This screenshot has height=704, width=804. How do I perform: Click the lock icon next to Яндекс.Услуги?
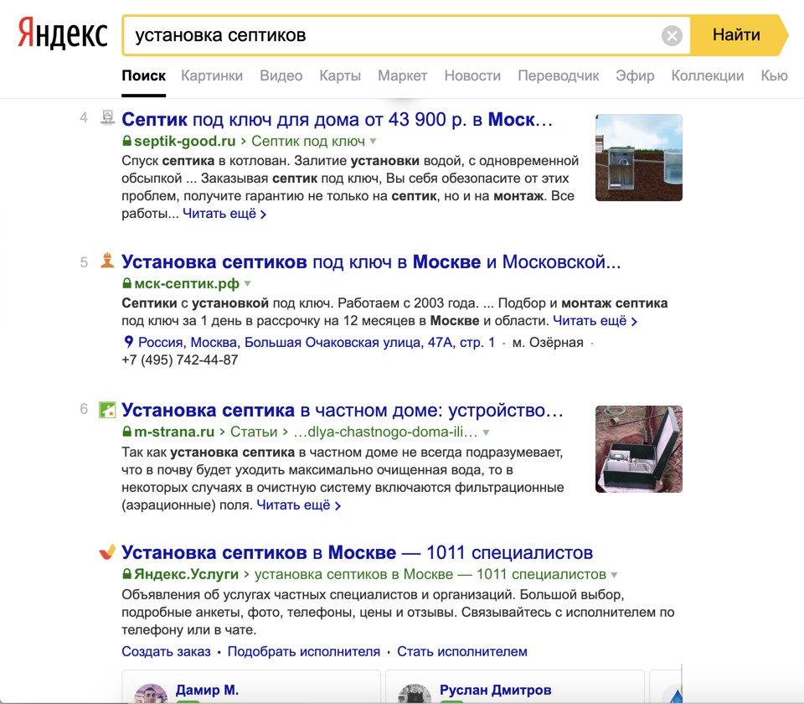tap(126, 574)
